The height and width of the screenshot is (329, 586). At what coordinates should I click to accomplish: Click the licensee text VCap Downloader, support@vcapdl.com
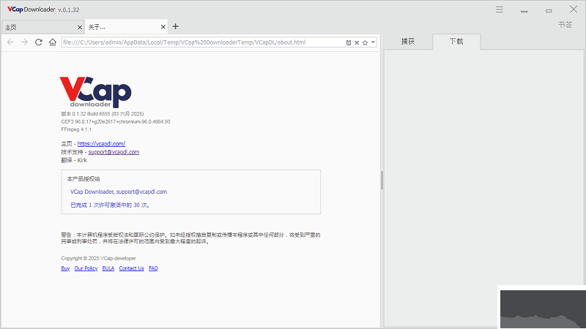pos(119,192)
